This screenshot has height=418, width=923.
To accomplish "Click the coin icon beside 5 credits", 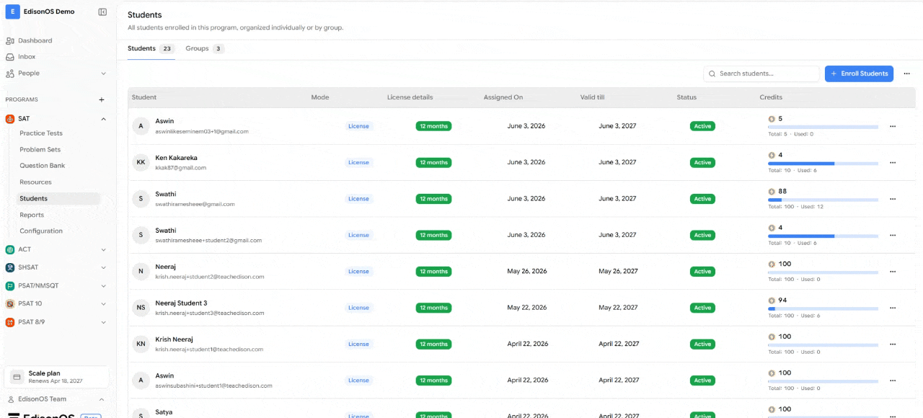I will tap(772, 119).
